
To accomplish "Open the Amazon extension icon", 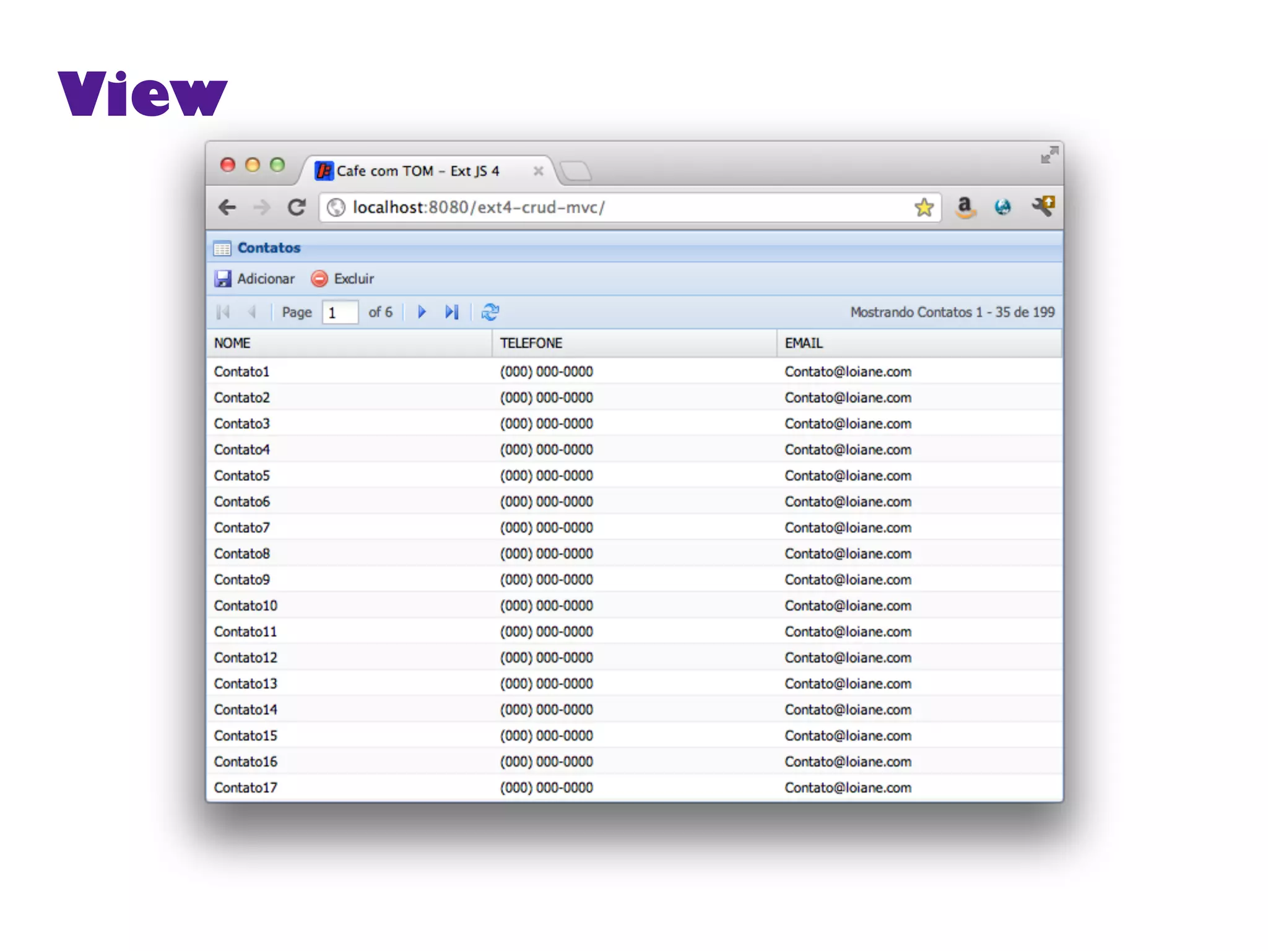I will tap(965, 207).
